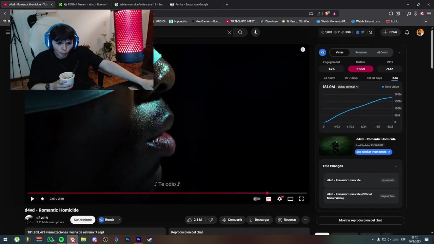Click the Compartir button
Screen dimensions: 434x244
point(232,220)
